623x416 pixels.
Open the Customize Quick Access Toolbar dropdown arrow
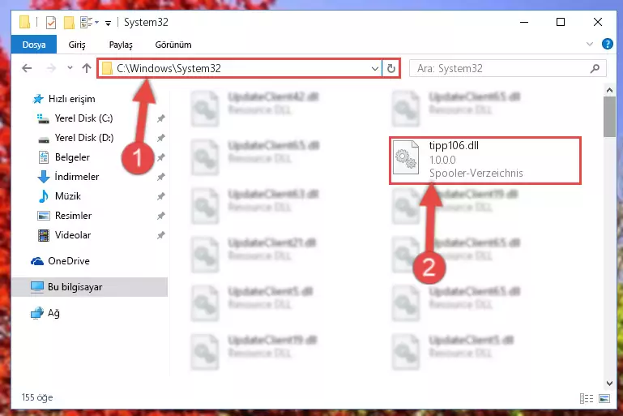tap(108, 24)
